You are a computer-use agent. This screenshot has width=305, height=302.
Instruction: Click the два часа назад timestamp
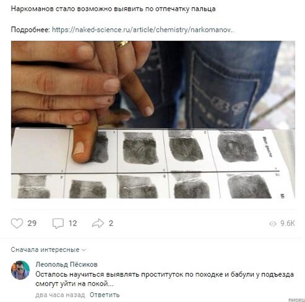tap(60, 295)
